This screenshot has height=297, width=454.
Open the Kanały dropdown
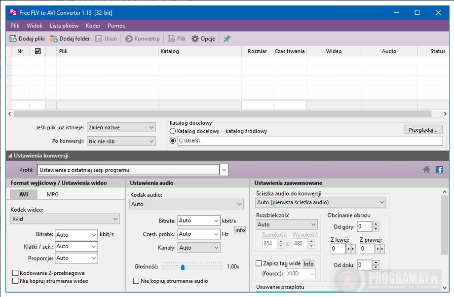pos(199,248)
